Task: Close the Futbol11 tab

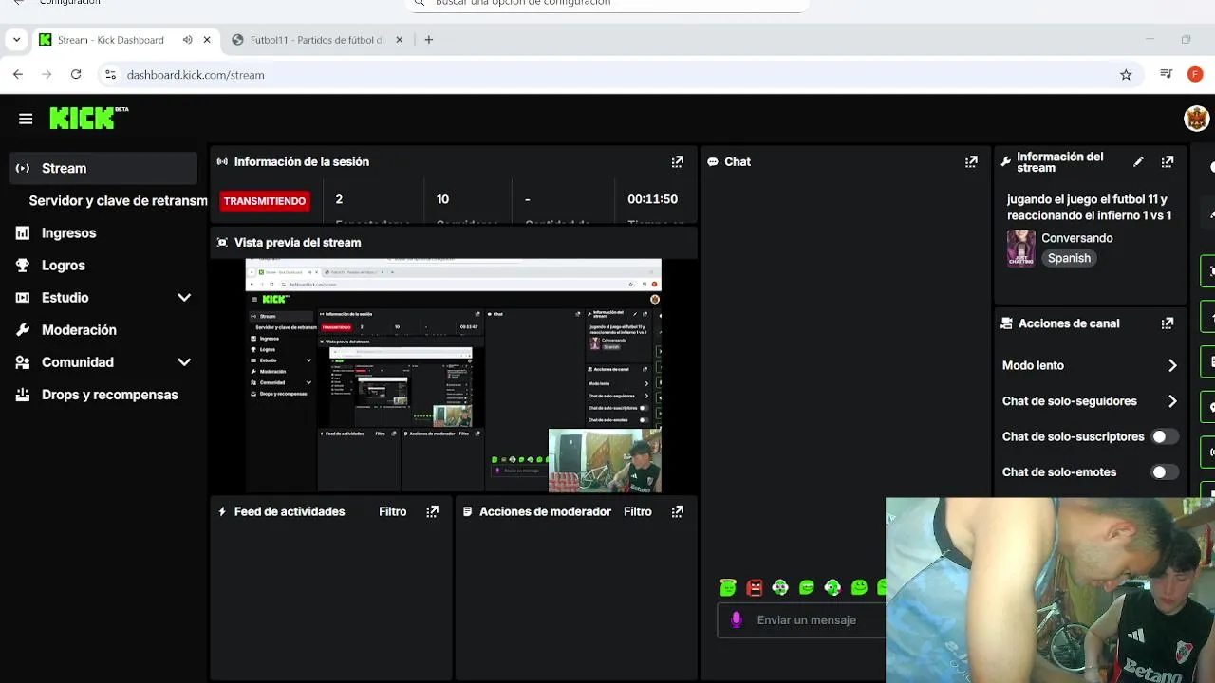Action: point(400,40)
